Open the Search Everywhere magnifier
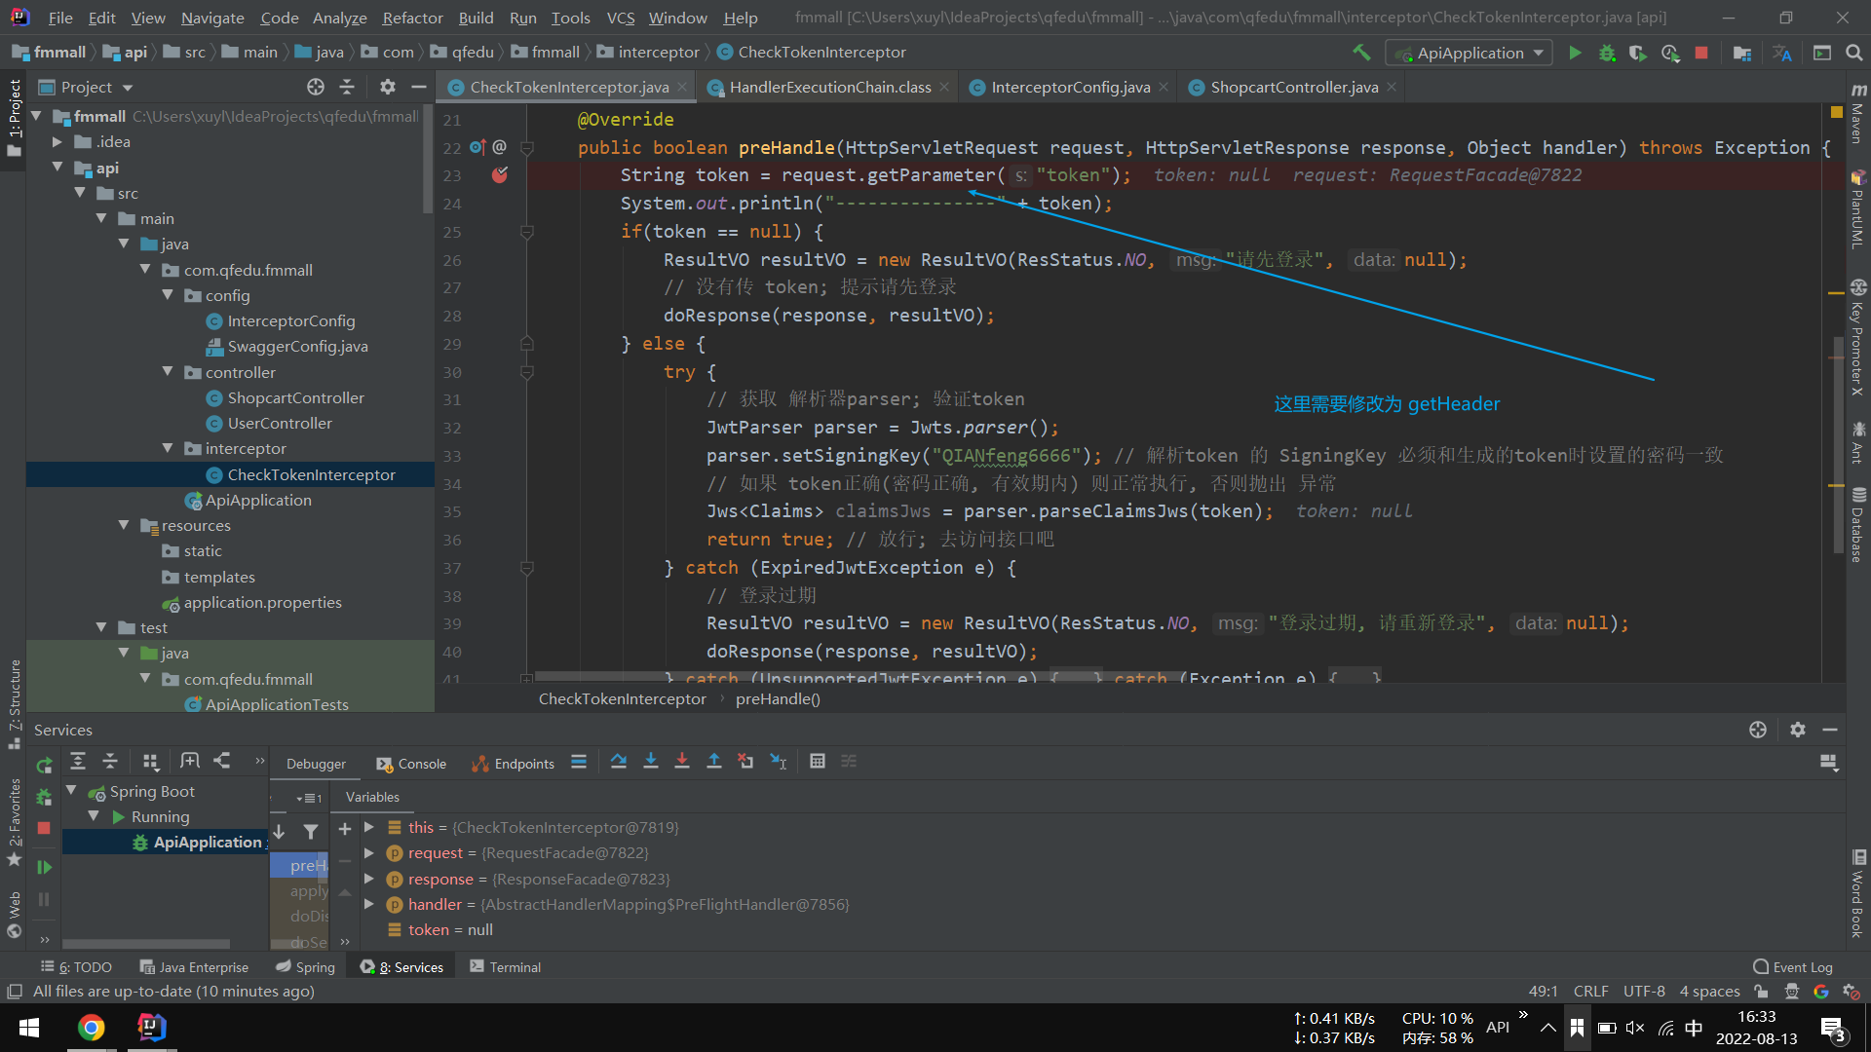1871x1052 pixels. coord(1854,53)
